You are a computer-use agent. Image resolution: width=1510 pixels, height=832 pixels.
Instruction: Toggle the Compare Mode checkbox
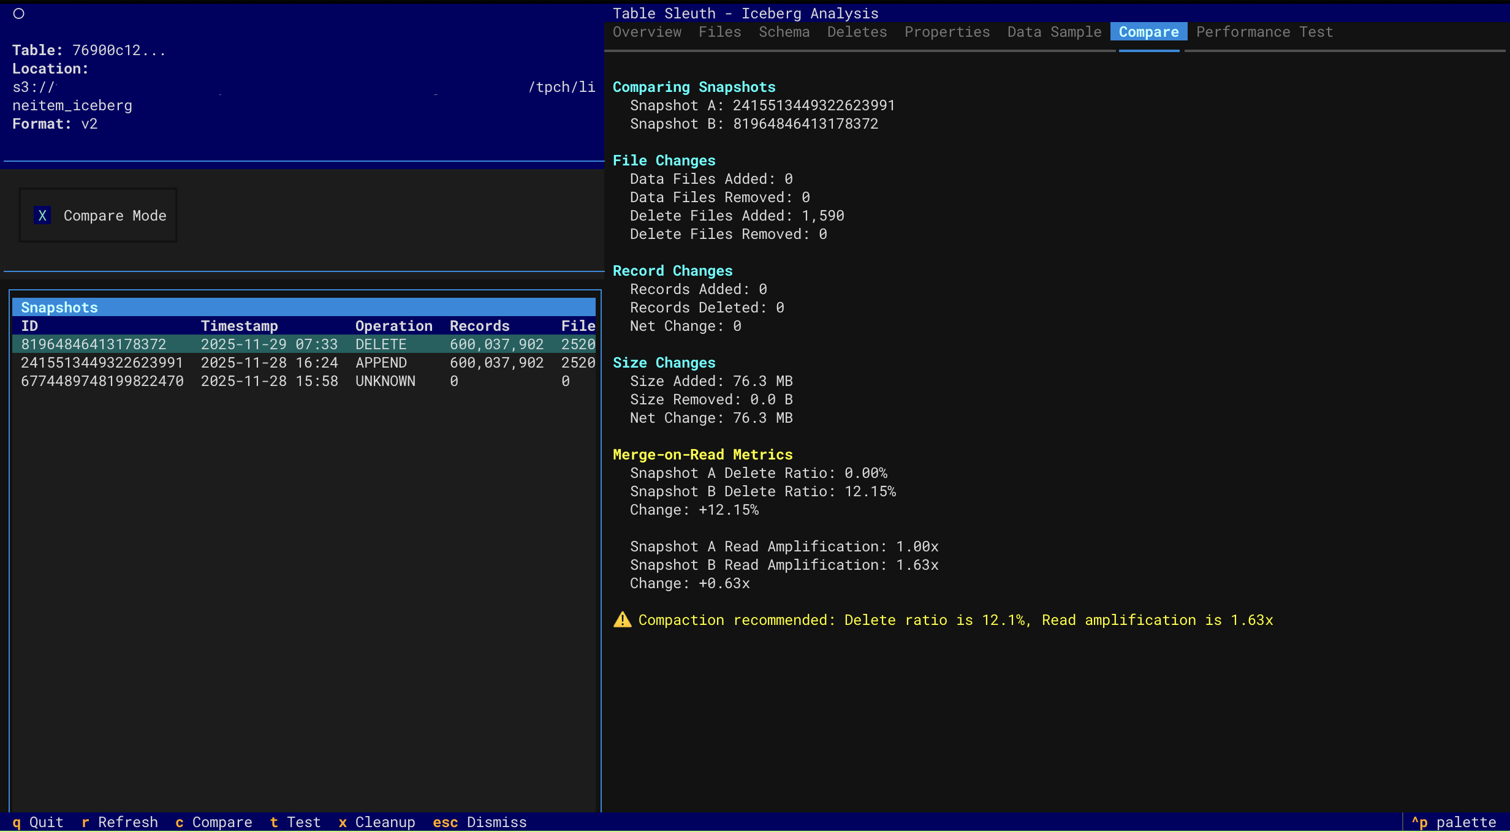(42, 216)
